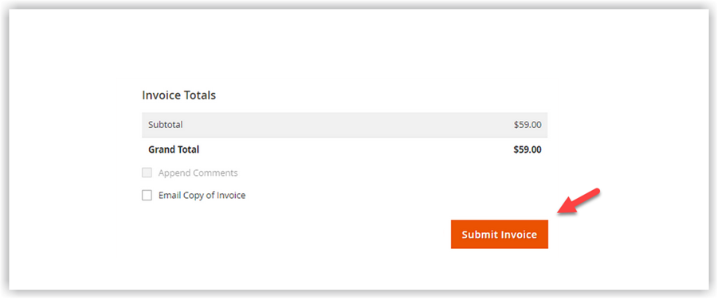Select the word Submit on orange button

pyautogui.click(x=479, y=235)
